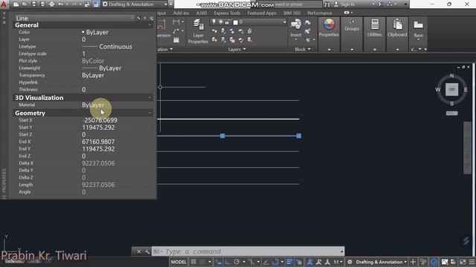Collapse the 3D Visualization section

(x=149, y=97)
